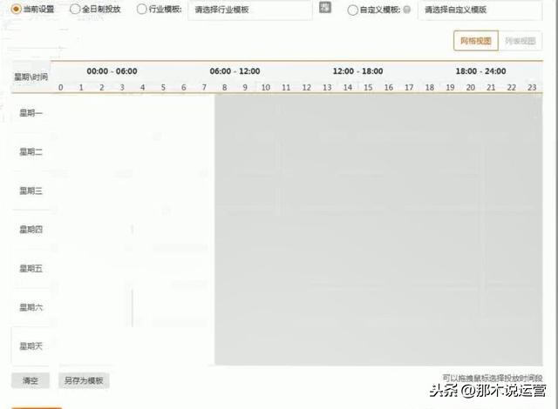Click the 12:00 - 18:00 time range header
The height and width of the screenshot is (409, 558).
point(357,71)
